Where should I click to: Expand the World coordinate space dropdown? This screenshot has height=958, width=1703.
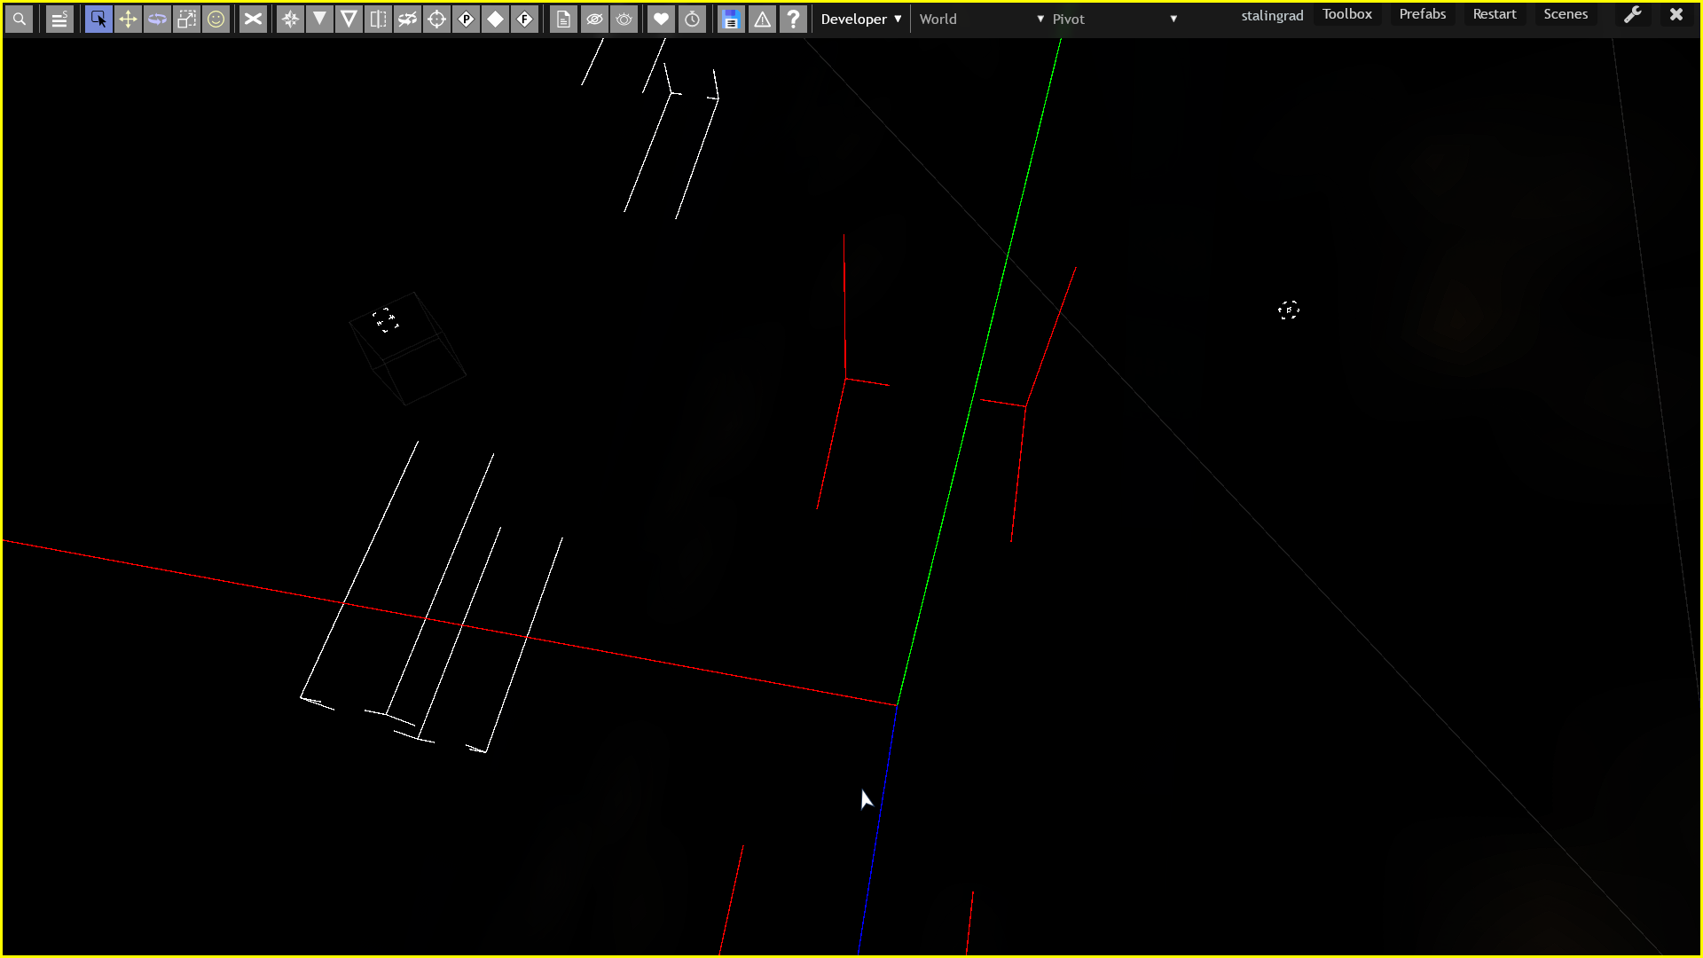tap(981, 19)
